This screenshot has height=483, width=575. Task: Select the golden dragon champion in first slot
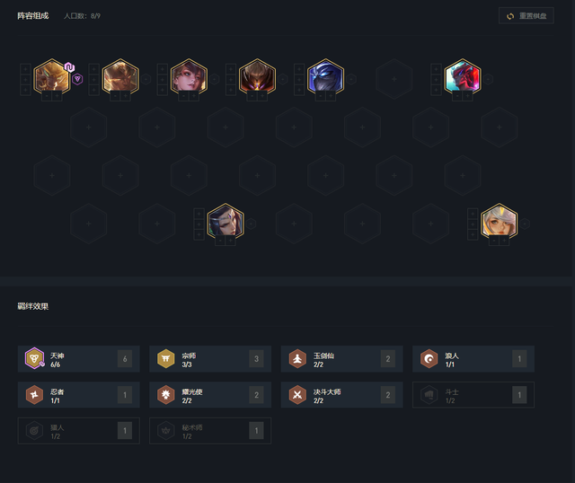point(52,77)
